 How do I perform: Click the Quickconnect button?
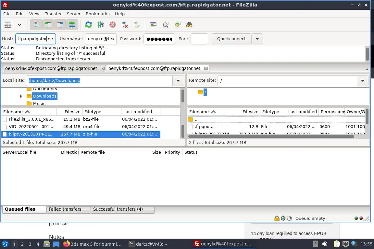tap(231, 39)
